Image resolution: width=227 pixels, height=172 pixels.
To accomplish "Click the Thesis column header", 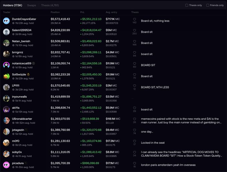I will (x=135, y=12).
